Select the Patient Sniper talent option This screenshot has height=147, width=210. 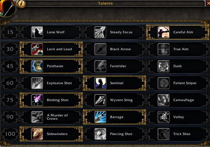[177, 83]
